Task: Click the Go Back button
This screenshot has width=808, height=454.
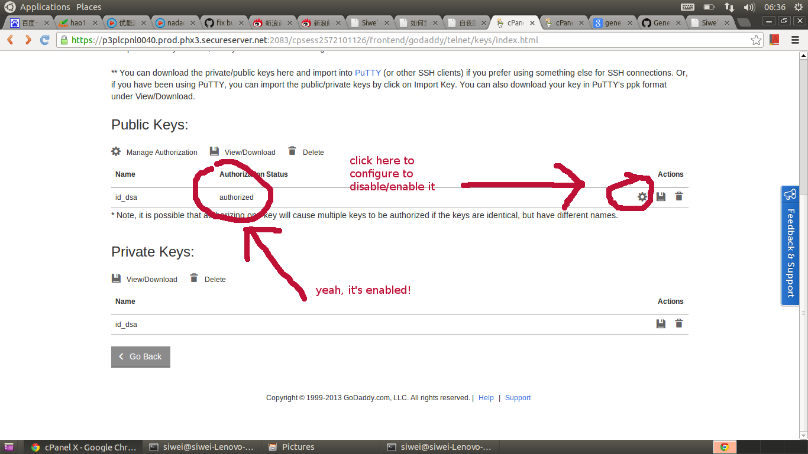Action: 140,356
